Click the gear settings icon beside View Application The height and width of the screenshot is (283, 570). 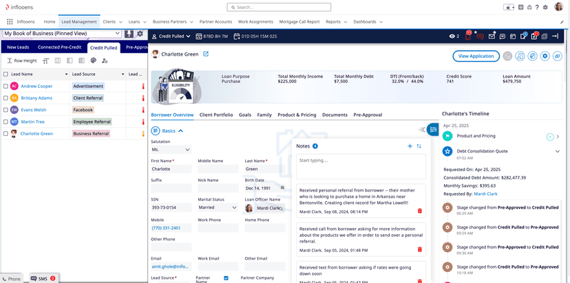545,56
